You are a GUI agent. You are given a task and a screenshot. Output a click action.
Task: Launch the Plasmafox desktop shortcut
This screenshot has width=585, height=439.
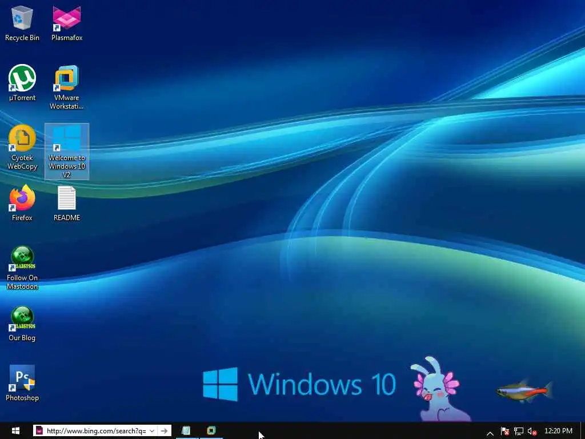pyautogui.click(x=67, y=23)
